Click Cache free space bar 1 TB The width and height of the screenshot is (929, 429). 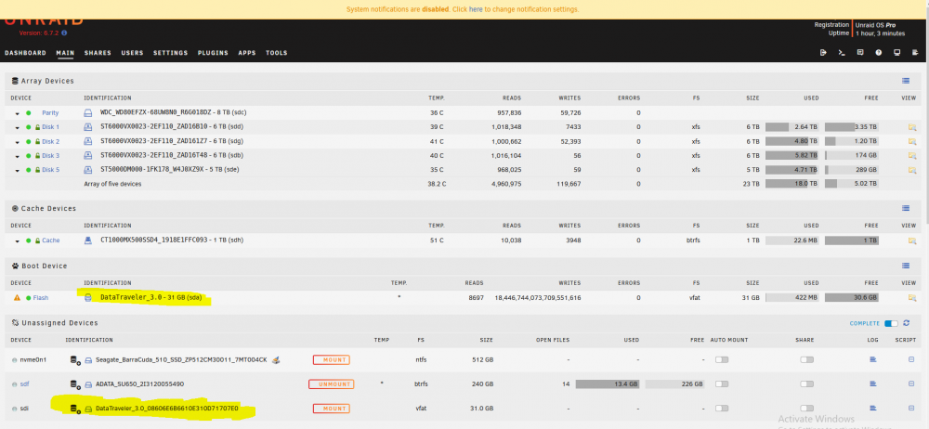(x=851, y=240)
